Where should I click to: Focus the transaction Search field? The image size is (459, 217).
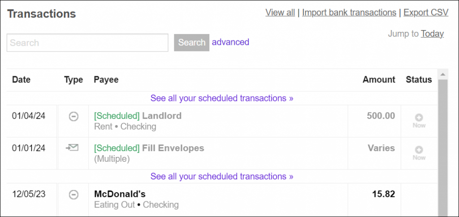coord(87,43)
